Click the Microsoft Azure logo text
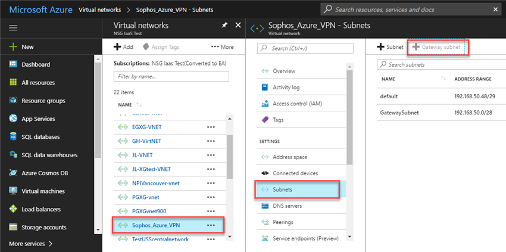This screenshot has height=252, width=506. tap(41, 10)
